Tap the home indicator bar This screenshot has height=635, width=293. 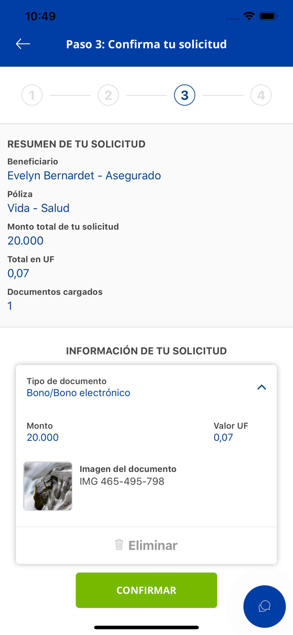146,627
